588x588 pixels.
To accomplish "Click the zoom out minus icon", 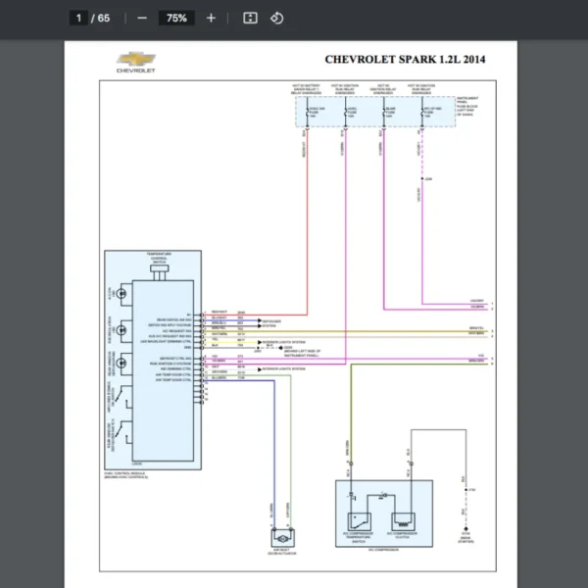I will point(142,18).
